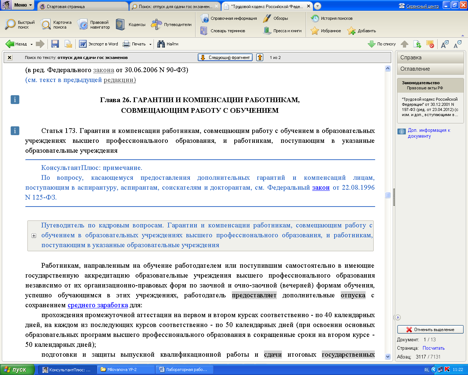Open Справочная информация
Viewport: 468px width, 375px height.
[229, 18]
